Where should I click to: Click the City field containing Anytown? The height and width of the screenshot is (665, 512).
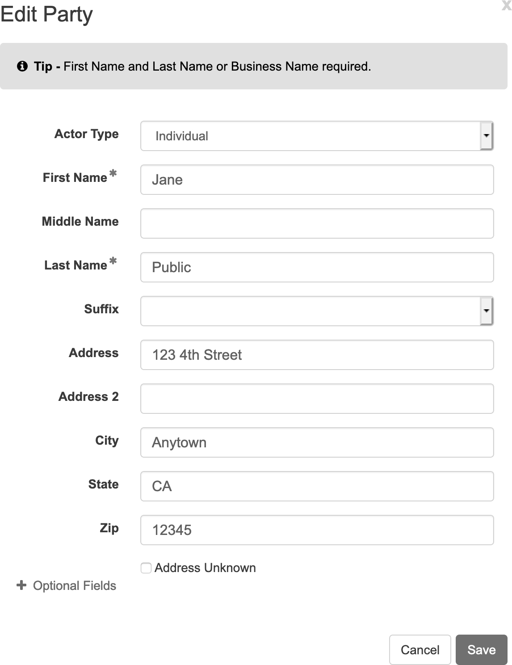(x=317, y=442)
